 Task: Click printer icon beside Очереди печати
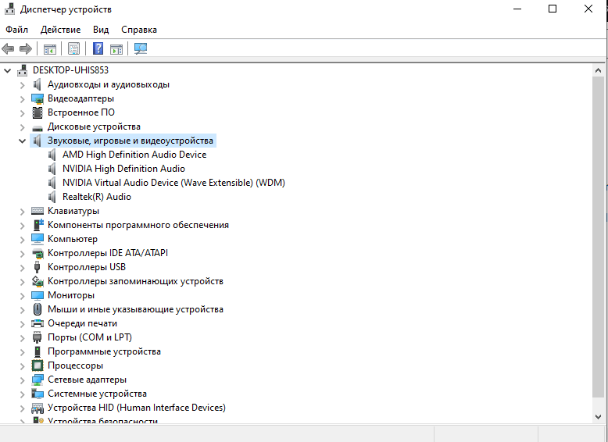[x=38, y=323]
